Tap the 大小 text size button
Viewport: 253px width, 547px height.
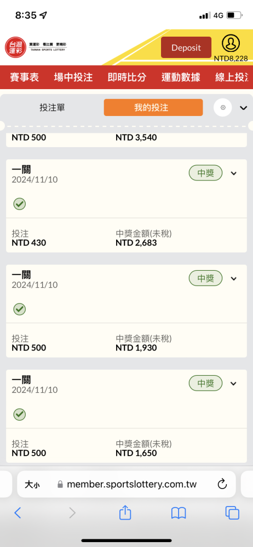pos(32,484)
